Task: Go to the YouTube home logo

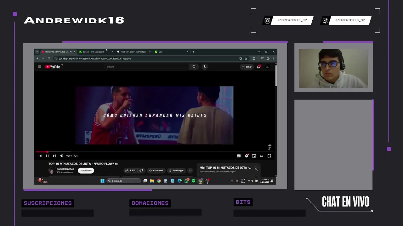Action: [x=53, y=67]
